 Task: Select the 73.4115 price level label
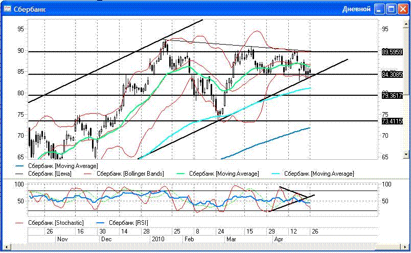click(x=392, y=121)
